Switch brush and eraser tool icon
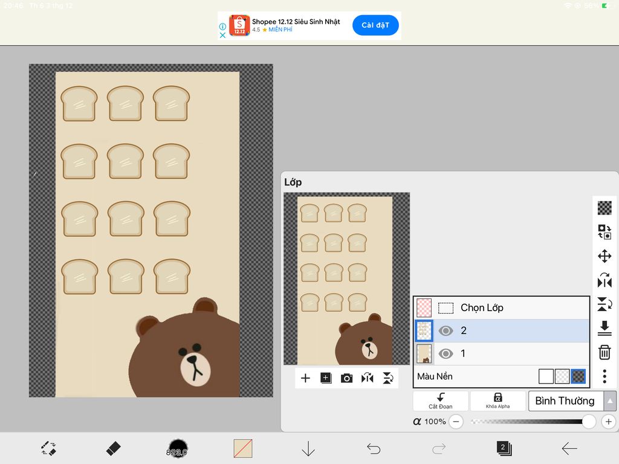The image size is (619, 464). [x=48, y=449]
